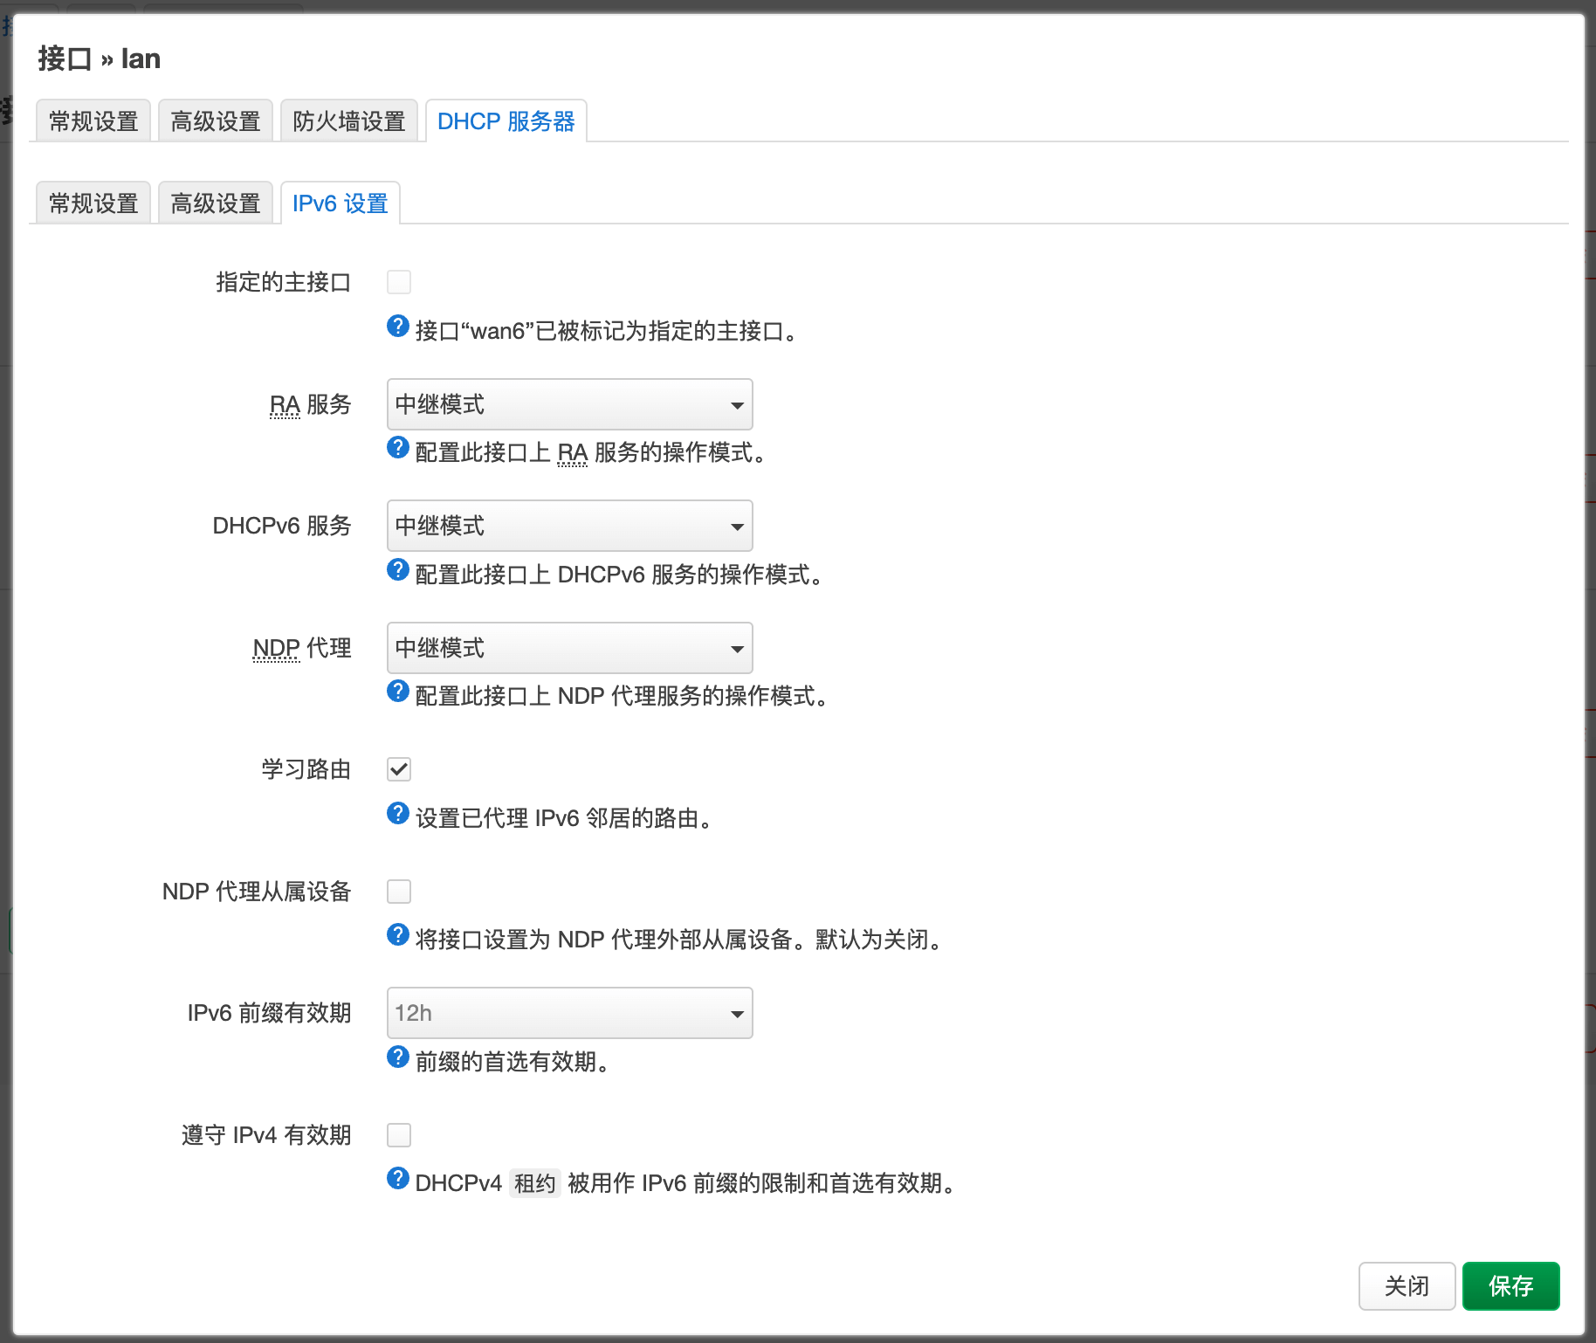Click the help icon next to RA service

pos(398,447)
